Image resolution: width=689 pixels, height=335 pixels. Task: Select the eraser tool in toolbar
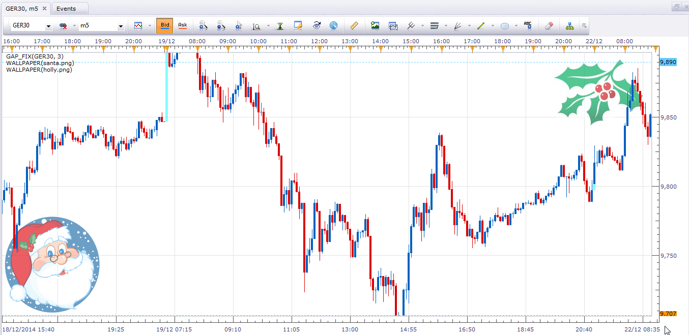click(549, 25)
